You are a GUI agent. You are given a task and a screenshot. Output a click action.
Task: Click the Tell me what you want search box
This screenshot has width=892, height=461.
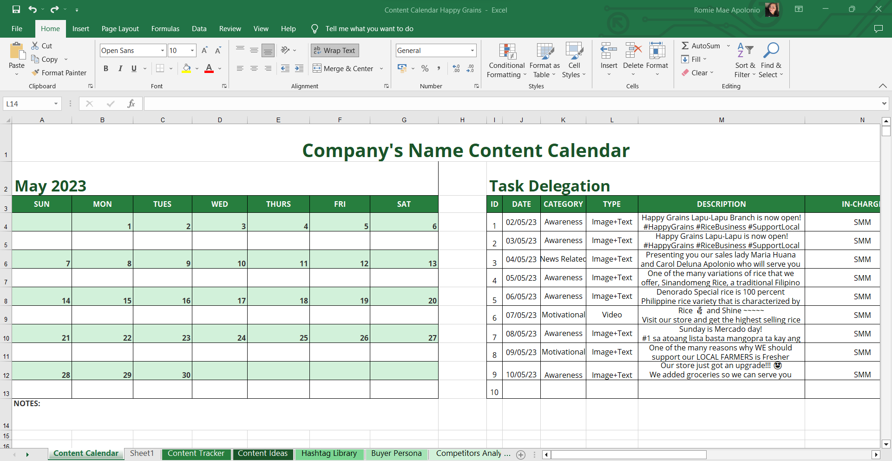(369, 28)
